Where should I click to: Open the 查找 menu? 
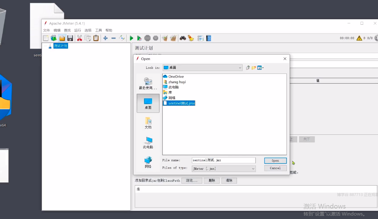pos(67,30)
